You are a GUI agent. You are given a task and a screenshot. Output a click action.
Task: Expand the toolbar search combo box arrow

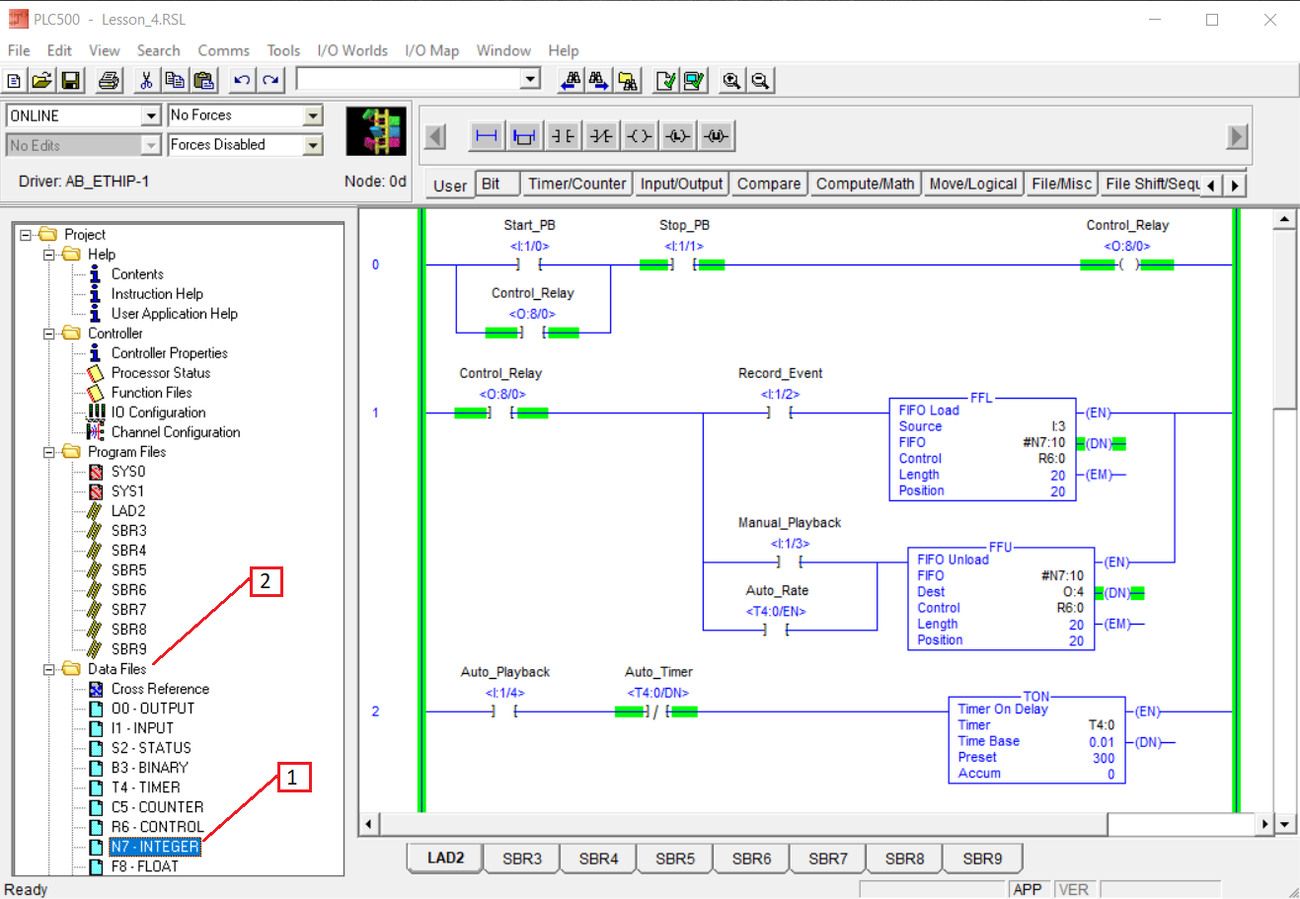tap(531, 80)
